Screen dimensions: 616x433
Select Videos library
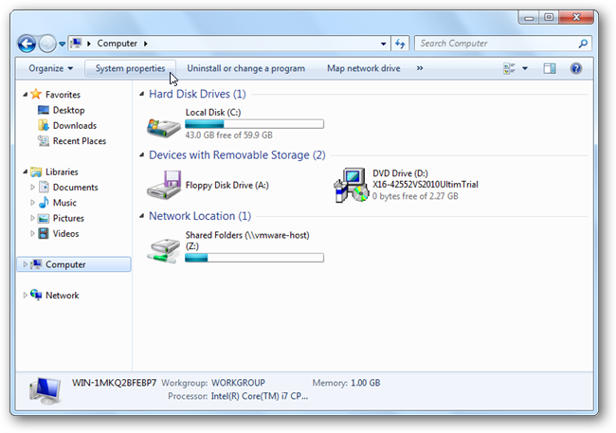(x=65, y=234)
